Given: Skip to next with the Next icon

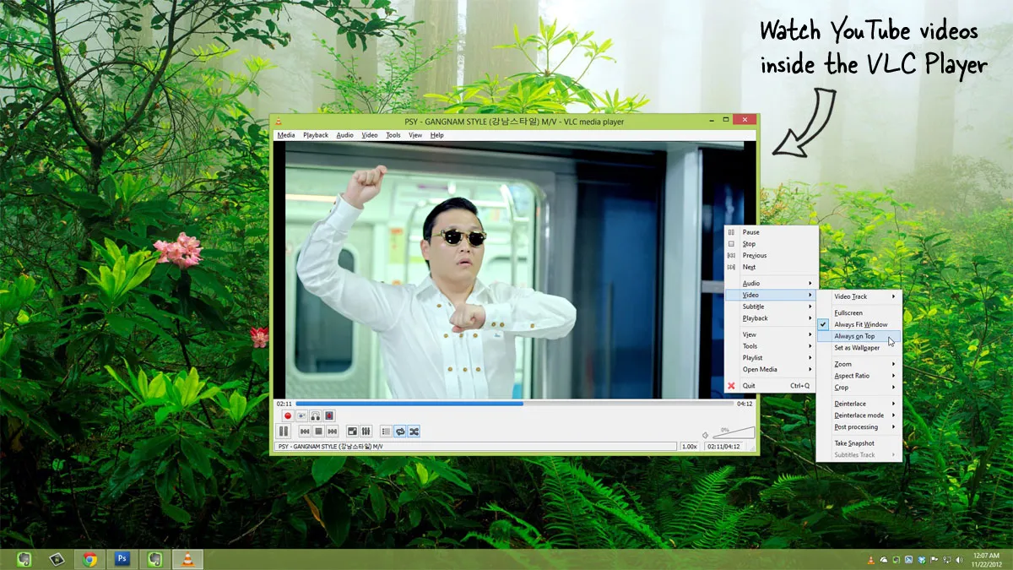Looking at the screenshot, I should (x=331, y=432).
